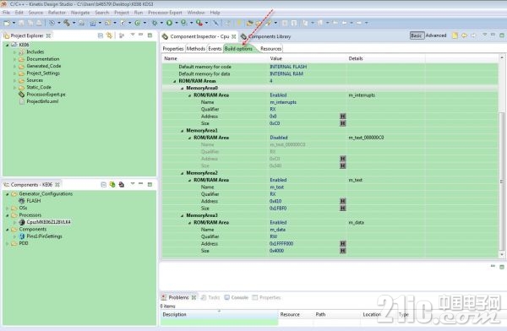The height and width of the screenshot is (331, 507).
Task: Switch to the Events tab
Action: click(x=215, y=48)
